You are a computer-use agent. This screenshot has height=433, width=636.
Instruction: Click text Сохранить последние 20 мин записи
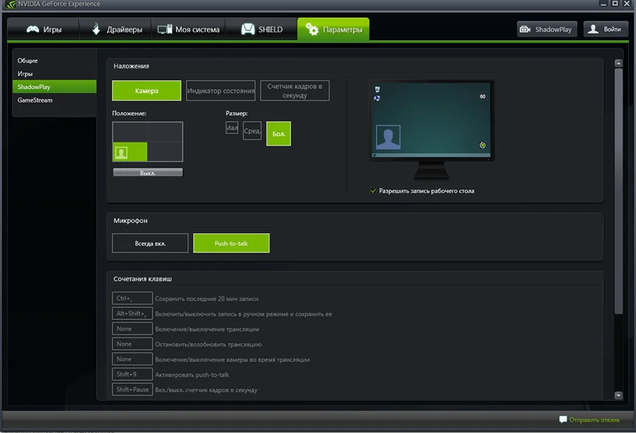pyautogui.click(x=207, y=298)
